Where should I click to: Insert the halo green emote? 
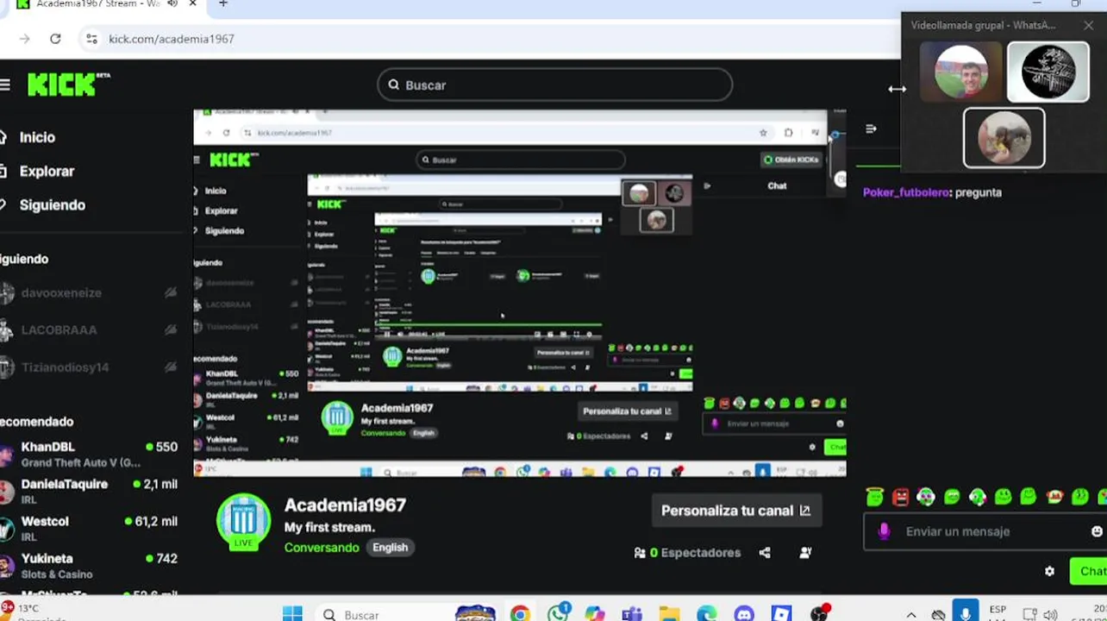[875, 497]
